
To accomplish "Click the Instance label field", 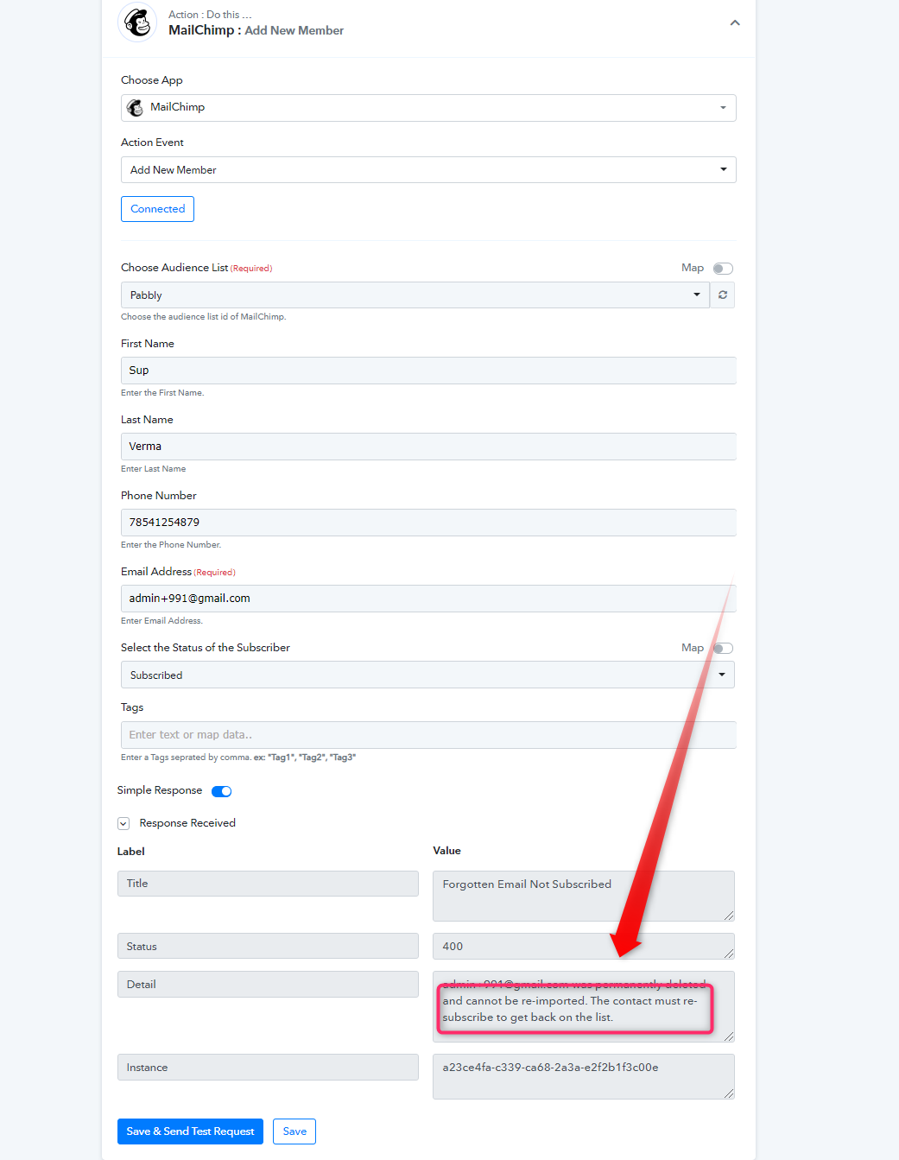I will click(268, 1068).
